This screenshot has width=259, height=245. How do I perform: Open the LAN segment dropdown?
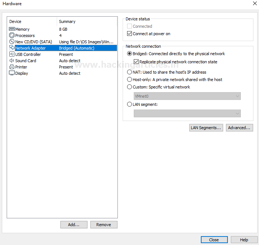coord(187,114)
